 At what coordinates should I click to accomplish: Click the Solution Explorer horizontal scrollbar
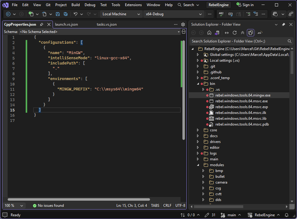(218, 207)
